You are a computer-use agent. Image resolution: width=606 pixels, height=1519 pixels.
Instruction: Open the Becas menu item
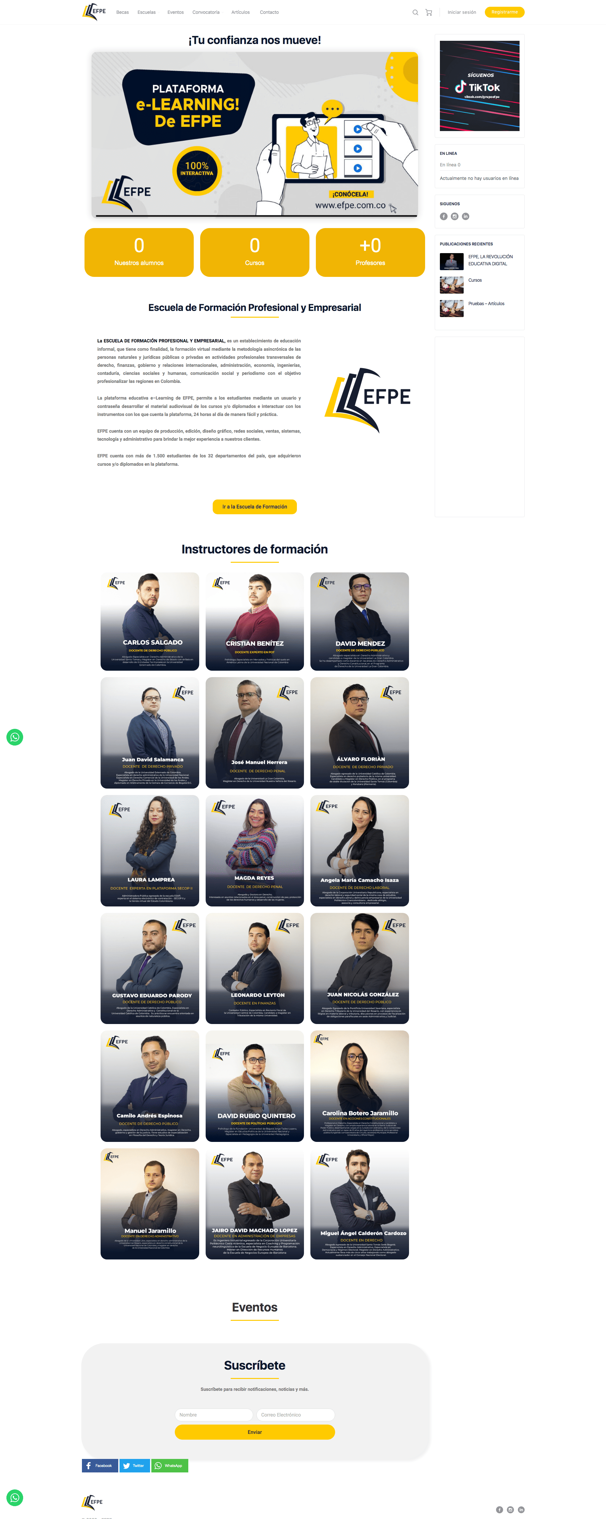[x=122, y=13]
